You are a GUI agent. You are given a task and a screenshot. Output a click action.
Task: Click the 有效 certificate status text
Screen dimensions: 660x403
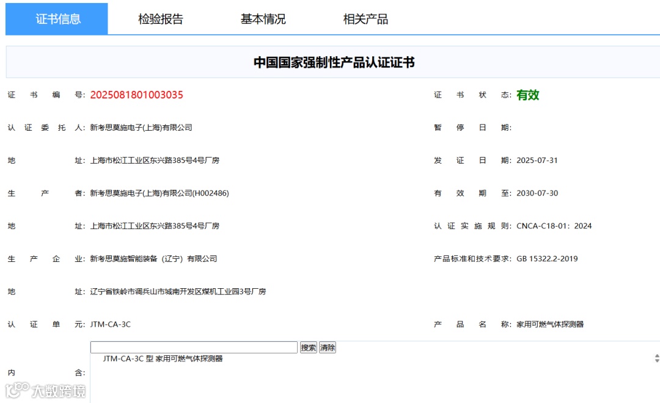528,95
